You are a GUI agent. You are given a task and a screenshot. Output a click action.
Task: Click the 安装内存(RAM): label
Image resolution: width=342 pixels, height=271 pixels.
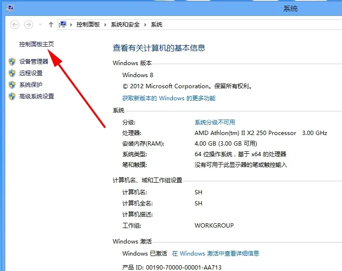143,144
